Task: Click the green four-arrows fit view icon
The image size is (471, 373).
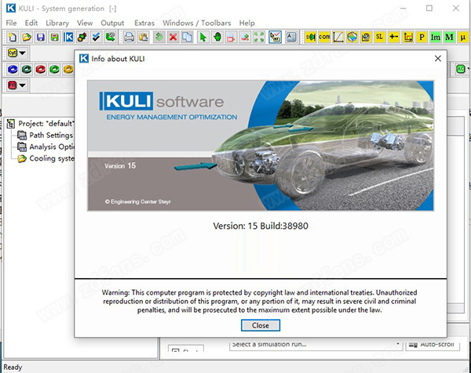Action: click(259, 37)
